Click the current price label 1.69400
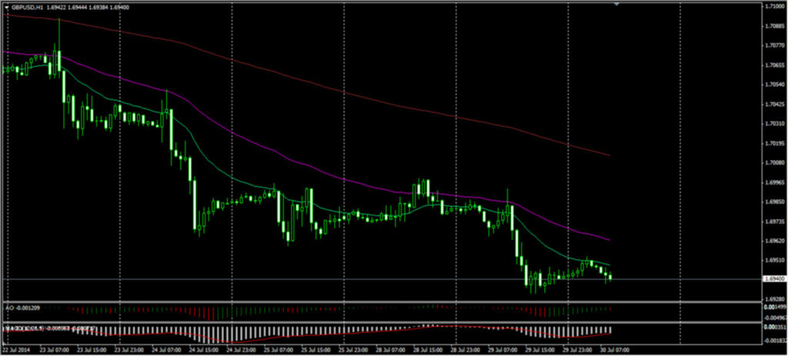 [775, 278]
